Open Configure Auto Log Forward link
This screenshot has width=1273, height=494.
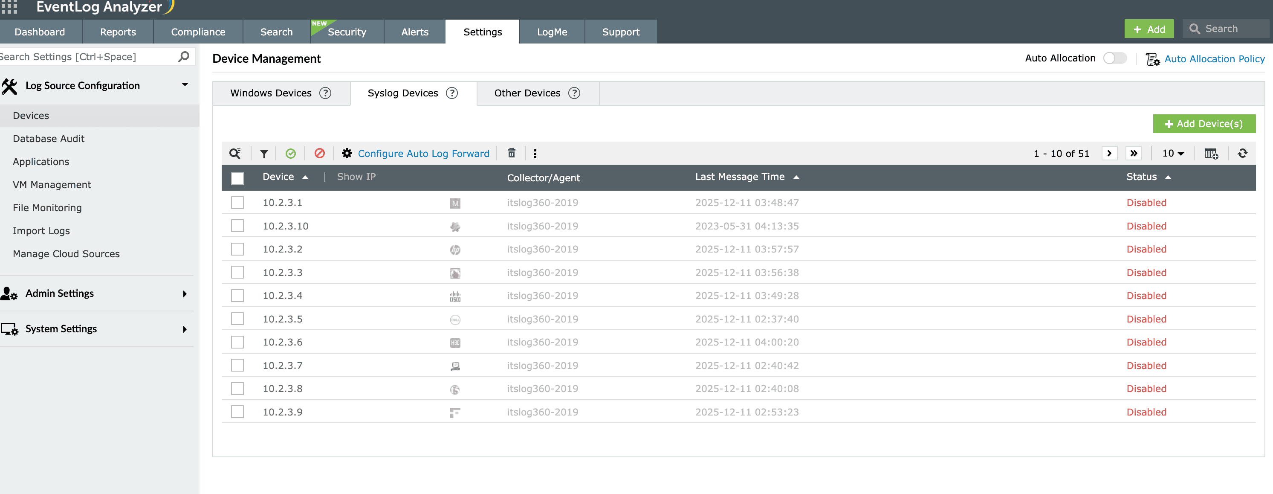click(x=423, y=153)
